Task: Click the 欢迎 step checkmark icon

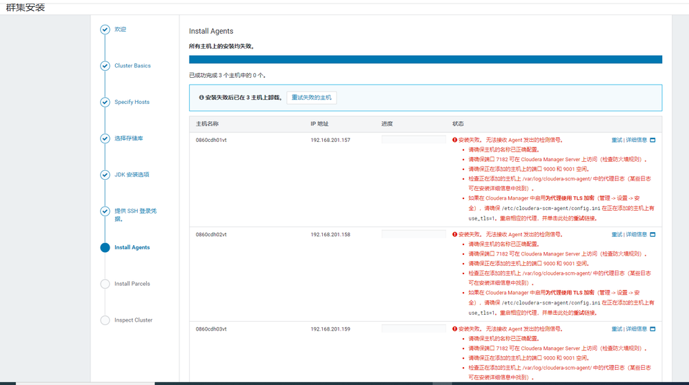Action: [105, 30]
